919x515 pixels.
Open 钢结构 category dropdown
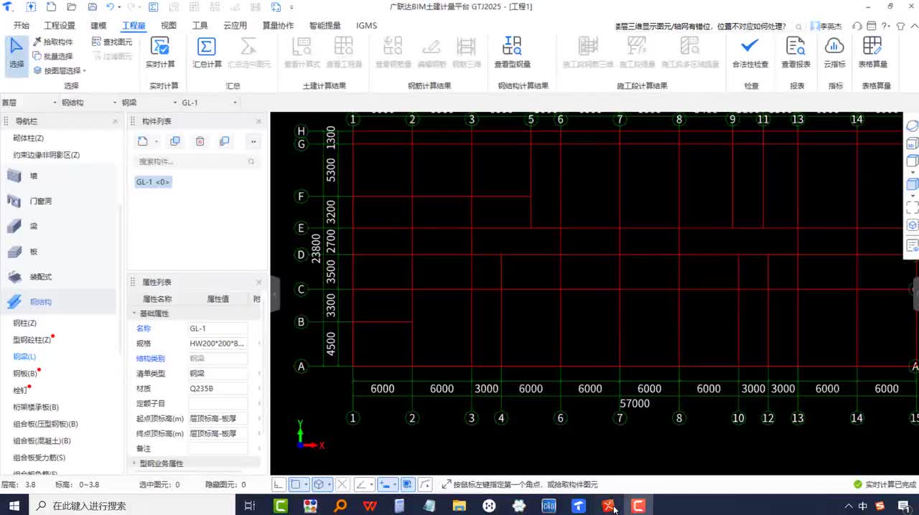point(89,103)
